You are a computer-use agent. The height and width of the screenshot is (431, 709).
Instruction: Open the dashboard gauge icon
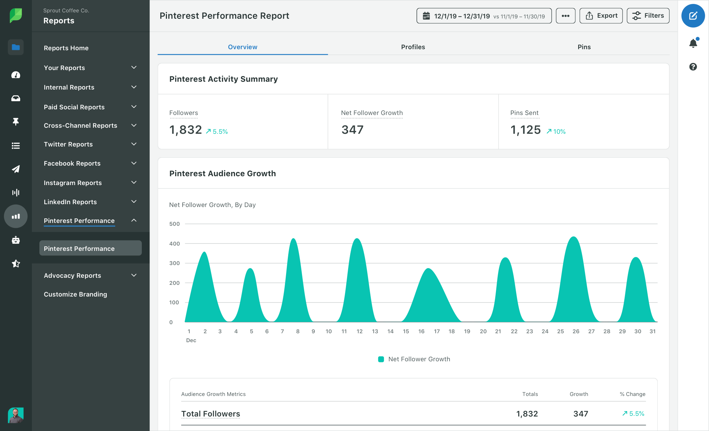[16, 75]
